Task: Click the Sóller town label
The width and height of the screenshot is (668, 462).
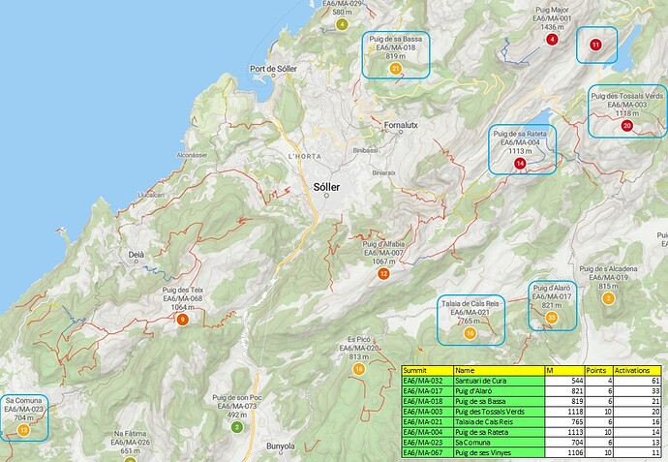Action: (327, 187)
